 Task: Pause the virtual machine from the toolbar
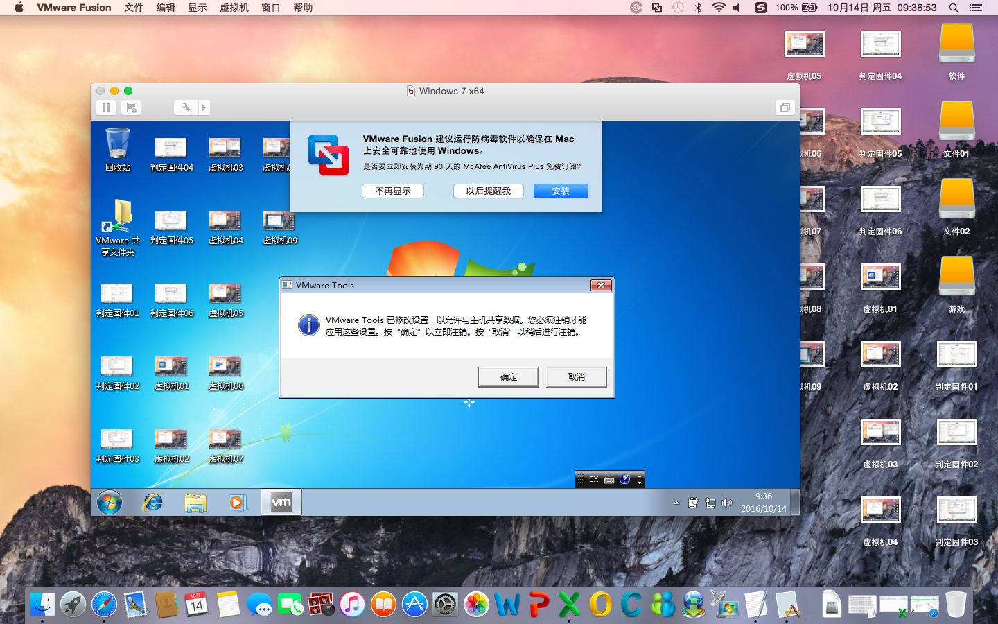[106, 107]
